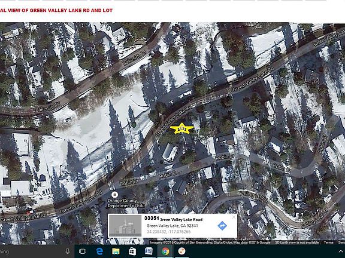Close the 33351 address info card
Viewport: 345px width, 258px height.
234,217
